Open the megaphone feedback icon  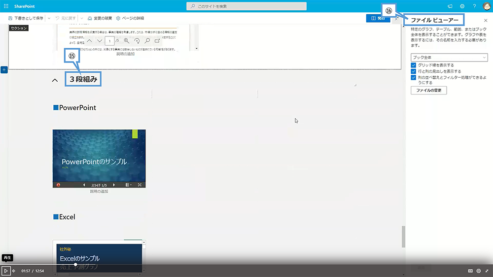[450, 6]
